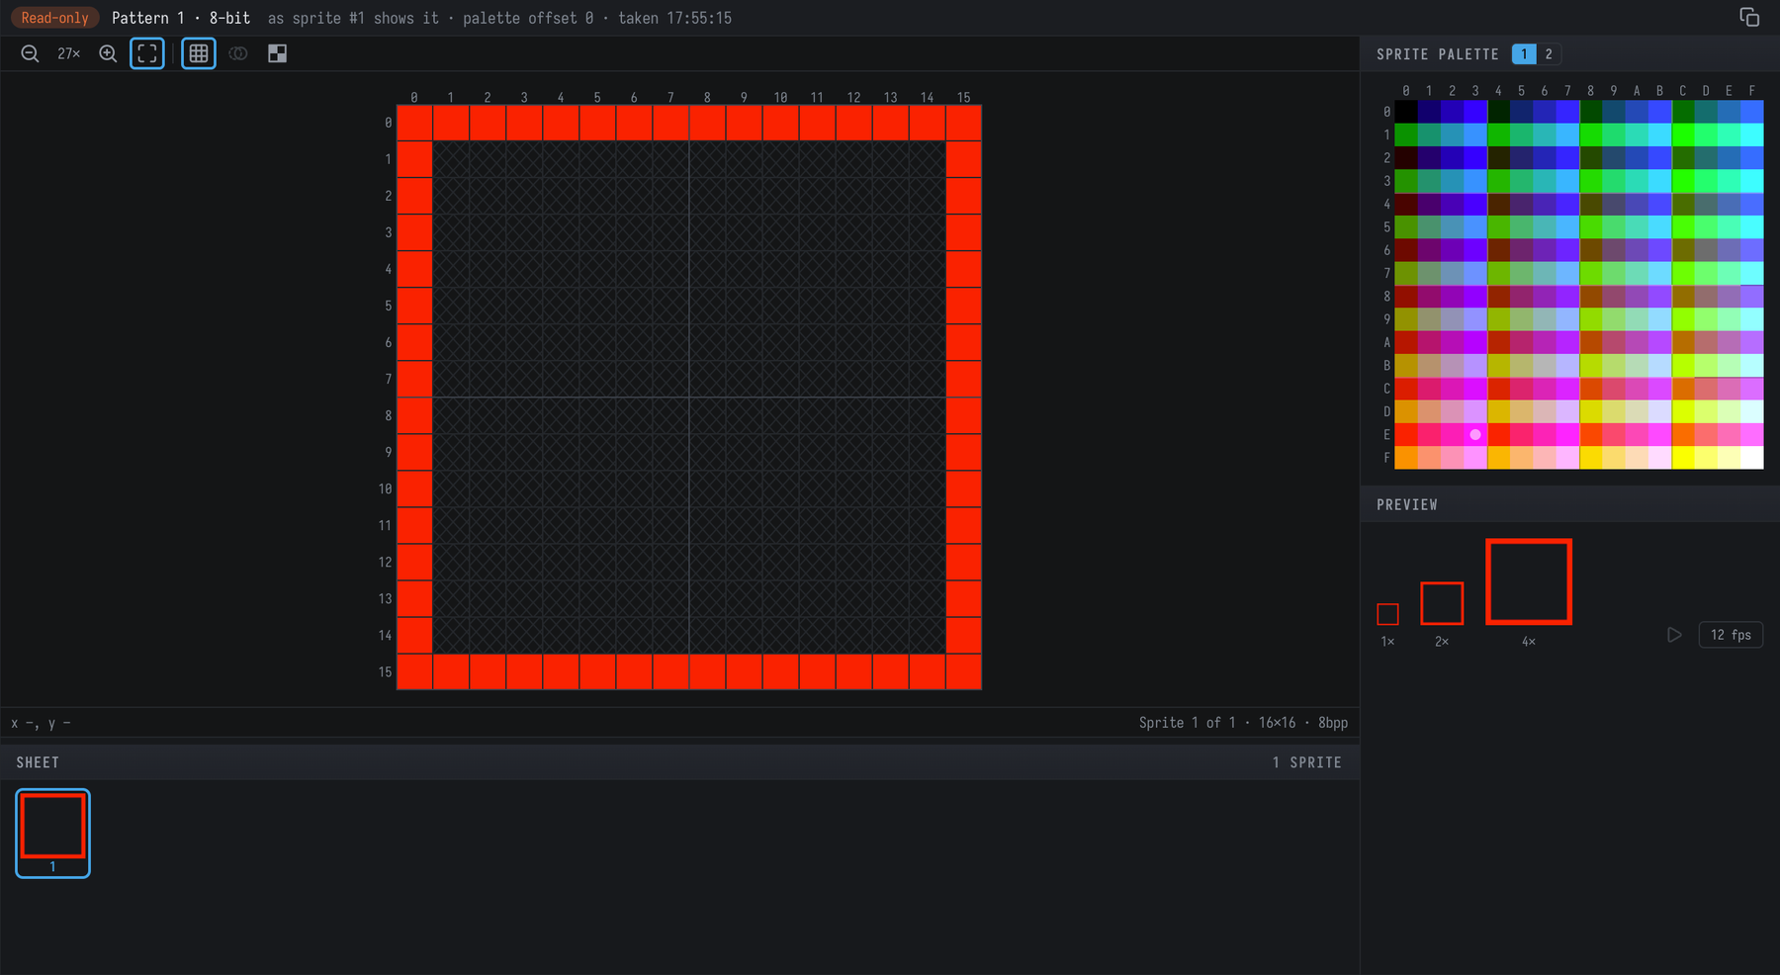Viewport: 1780px width, 975px height.
Task: Click the 'palette offset 0' text
Action: [528, 18]
